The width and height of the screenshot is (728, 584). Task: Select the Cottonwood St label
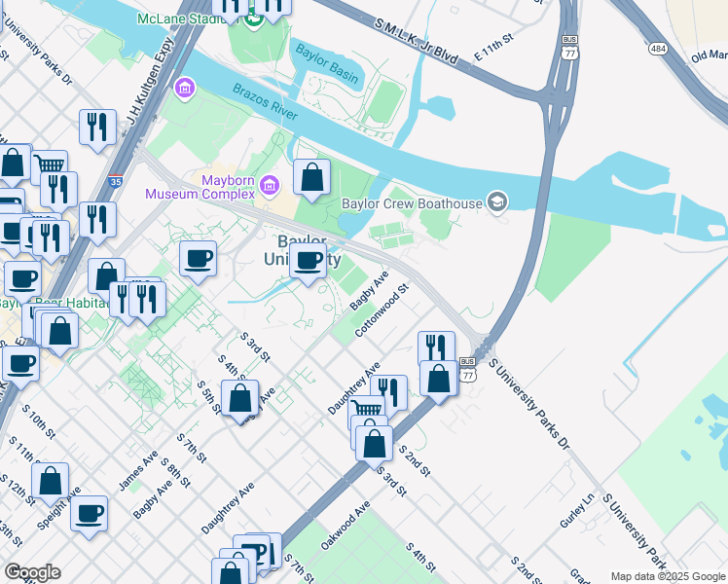[382, 310]
